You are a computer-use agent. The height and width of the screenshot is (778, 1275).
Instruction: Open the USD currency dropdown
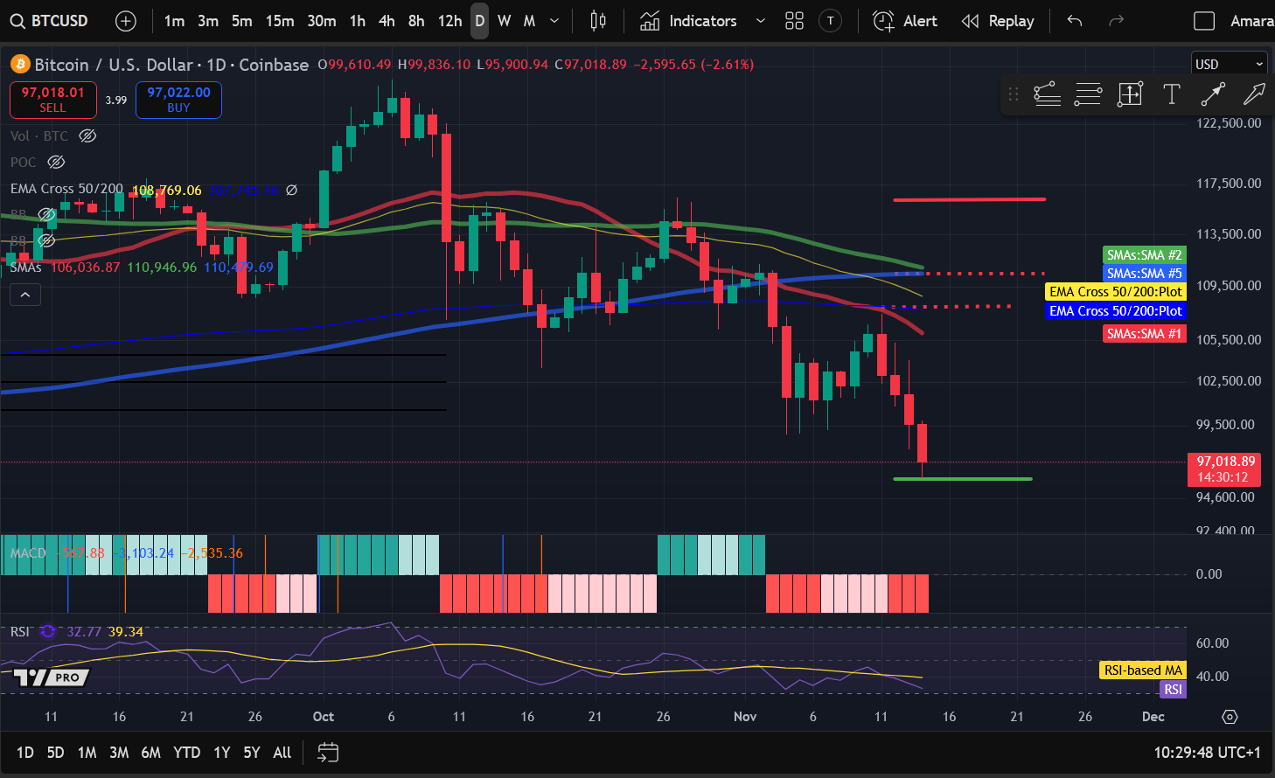pos(1229,63)
